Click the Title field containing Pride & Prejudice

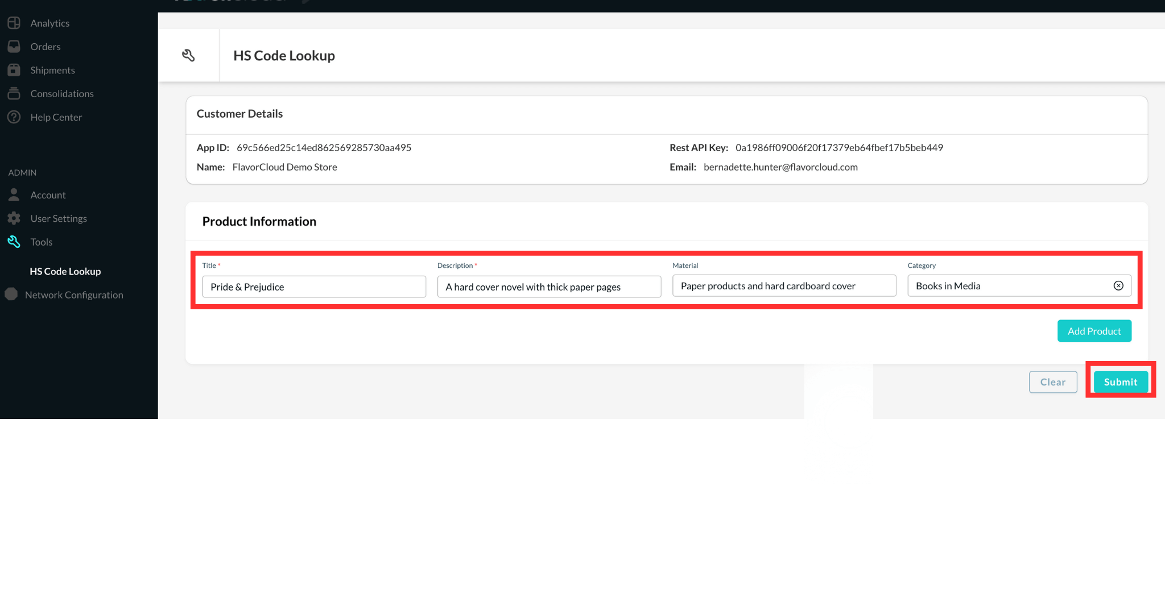point(314,287)
